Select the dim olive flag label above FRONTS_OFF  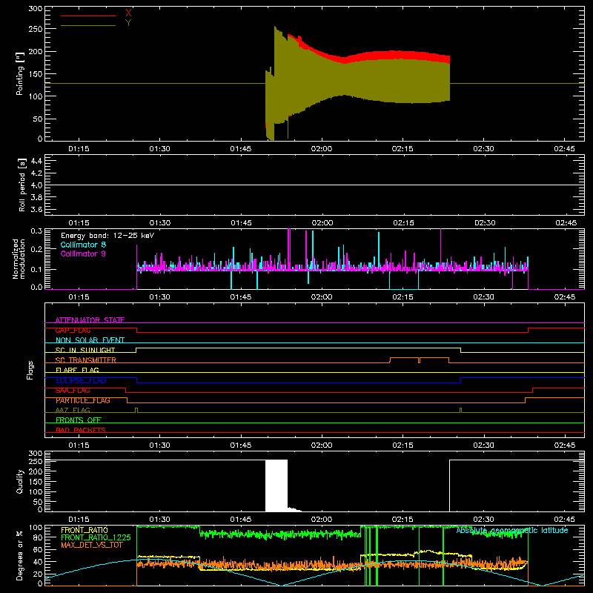73,410
